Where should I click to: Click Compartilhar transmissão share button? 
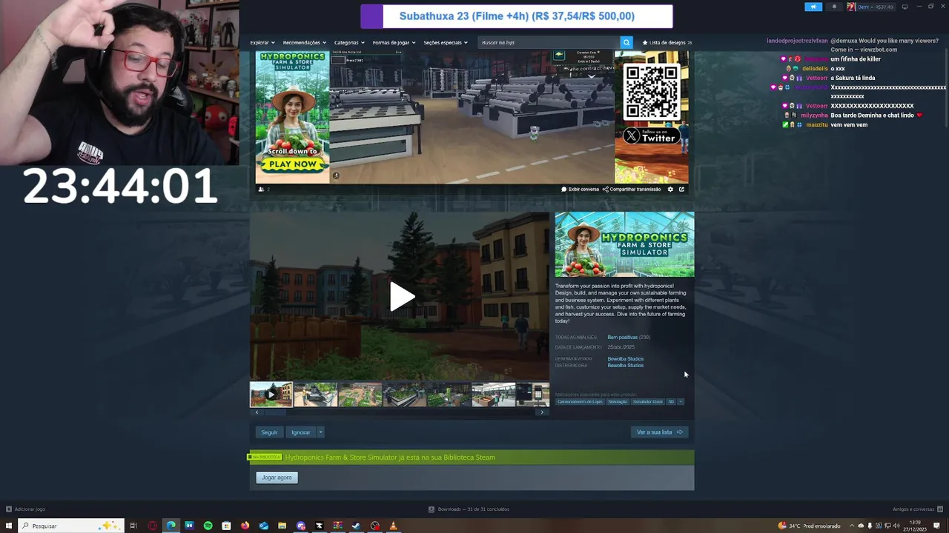tap(632, 189)
